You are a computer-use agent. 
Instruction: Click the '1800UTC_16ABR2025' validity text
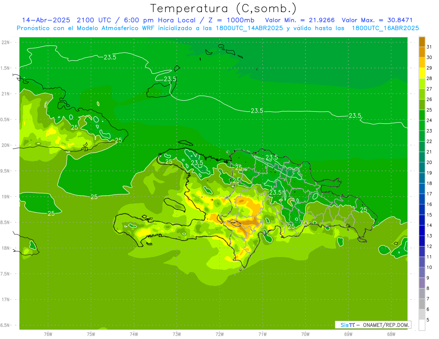click(385, 28)
